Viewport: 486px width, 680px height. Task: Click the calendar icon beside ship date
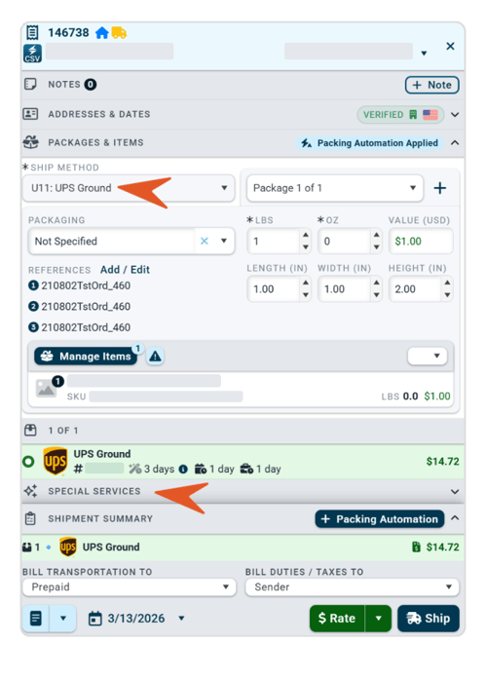pos(94,619)
